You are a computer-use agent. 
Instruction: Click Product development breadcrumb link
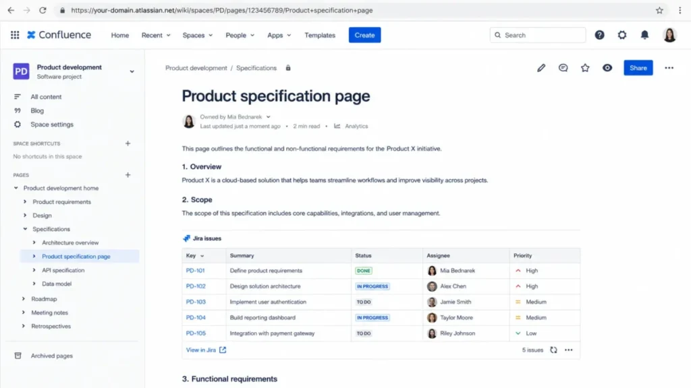coord(196,68)
